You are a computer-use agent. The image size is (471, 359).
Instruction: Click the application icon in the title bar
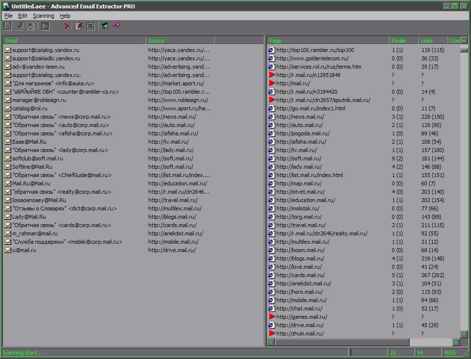pos(6,6)
